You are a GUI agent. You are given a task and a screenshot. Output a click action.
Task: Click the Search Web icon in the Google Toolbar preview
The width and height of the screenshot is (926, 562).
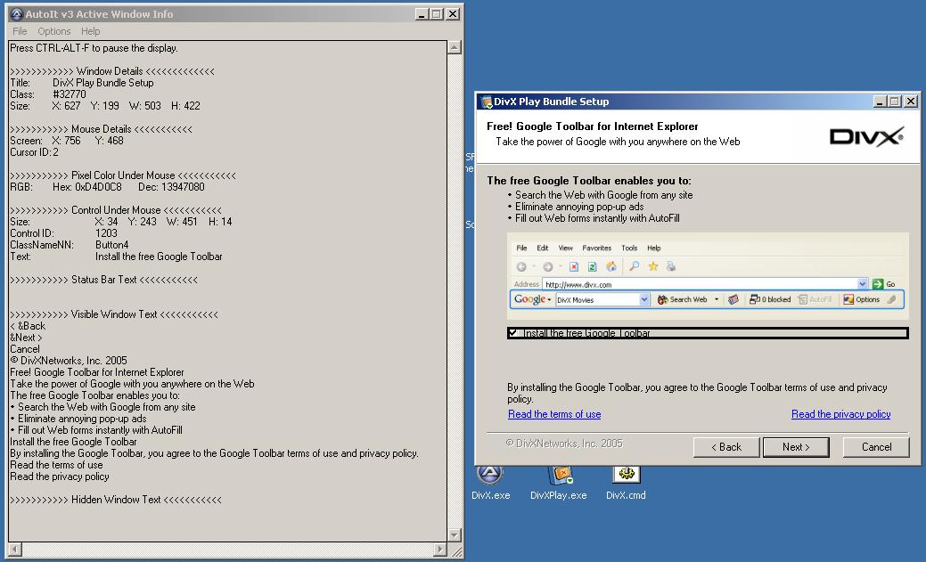662,300
